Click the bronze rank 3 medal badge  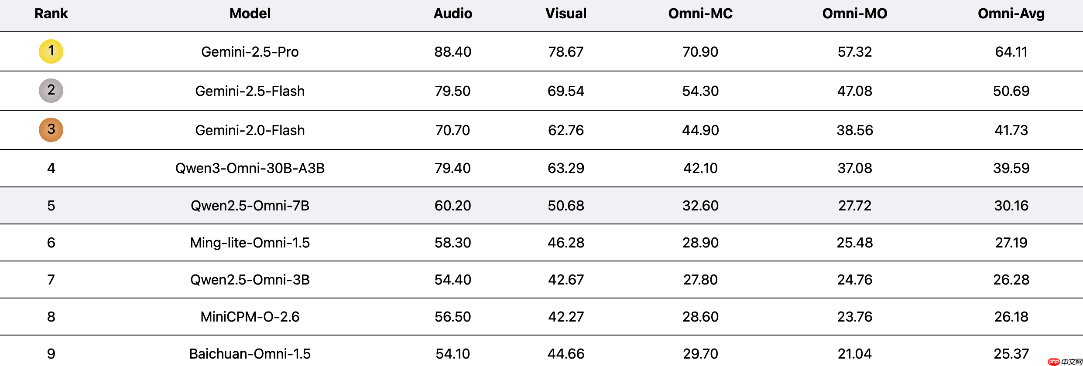[x=51, y=130]
